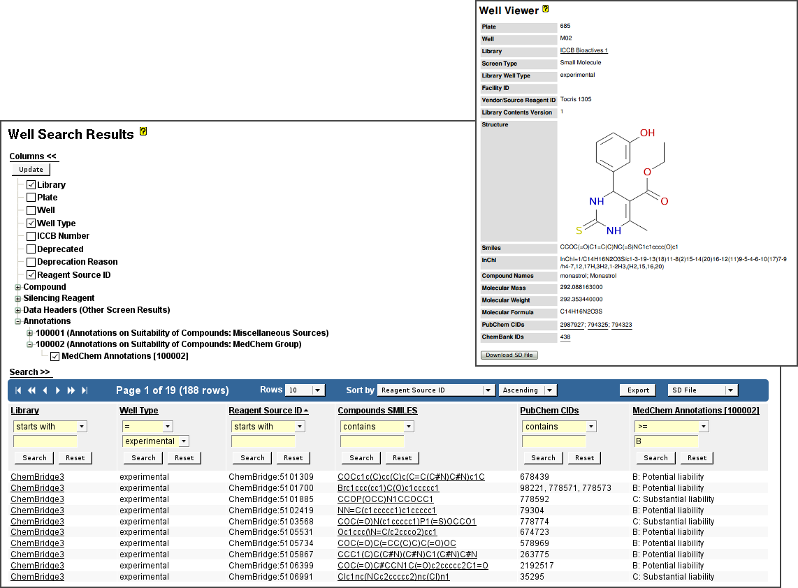Open Library filter operator 'starts with' dropdown
The height and width of the screenshot is (588, 798).
point(50,426)
